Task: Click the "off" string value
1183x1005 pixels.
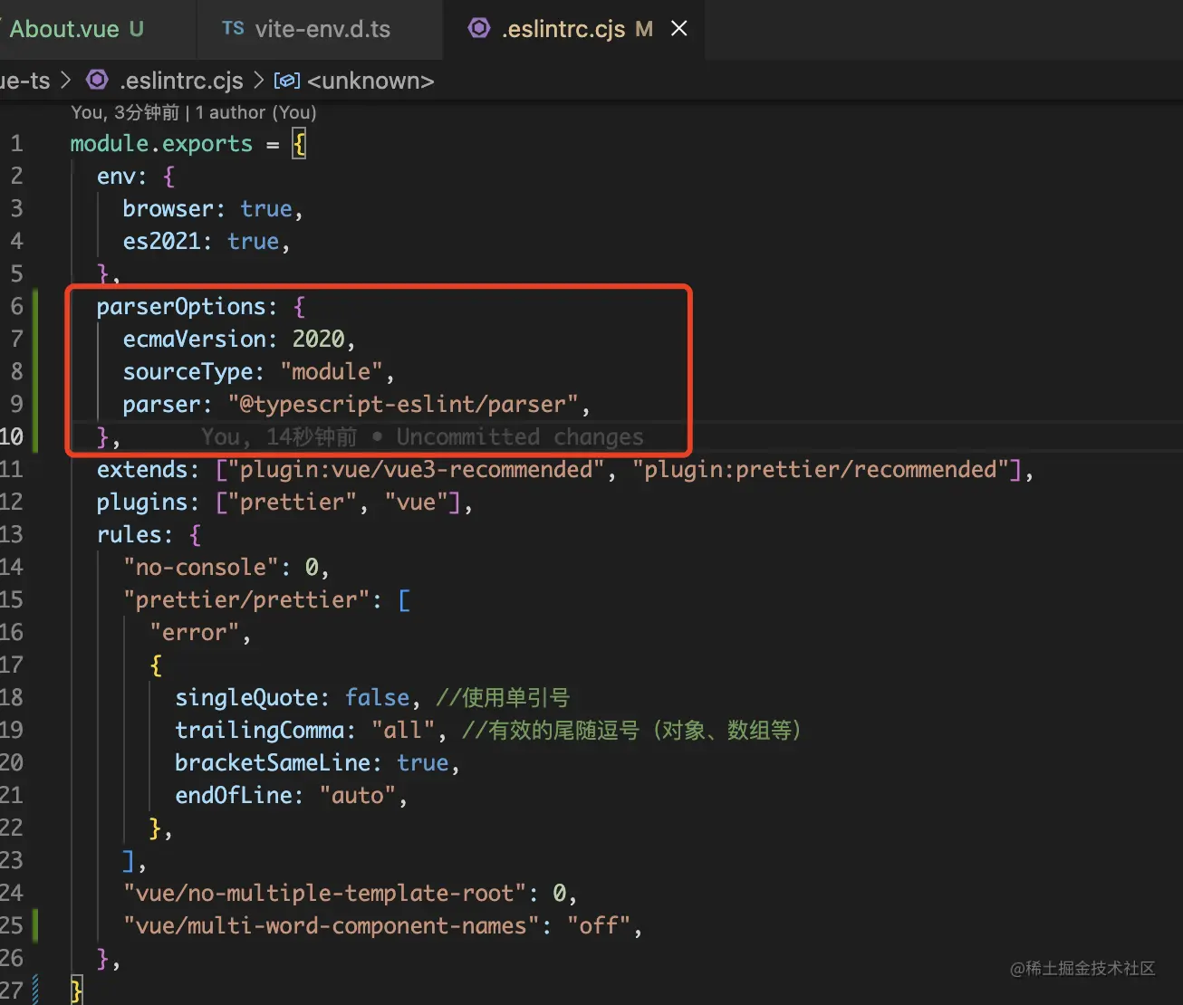Action: pyautogui.click(x=599, y=926)
